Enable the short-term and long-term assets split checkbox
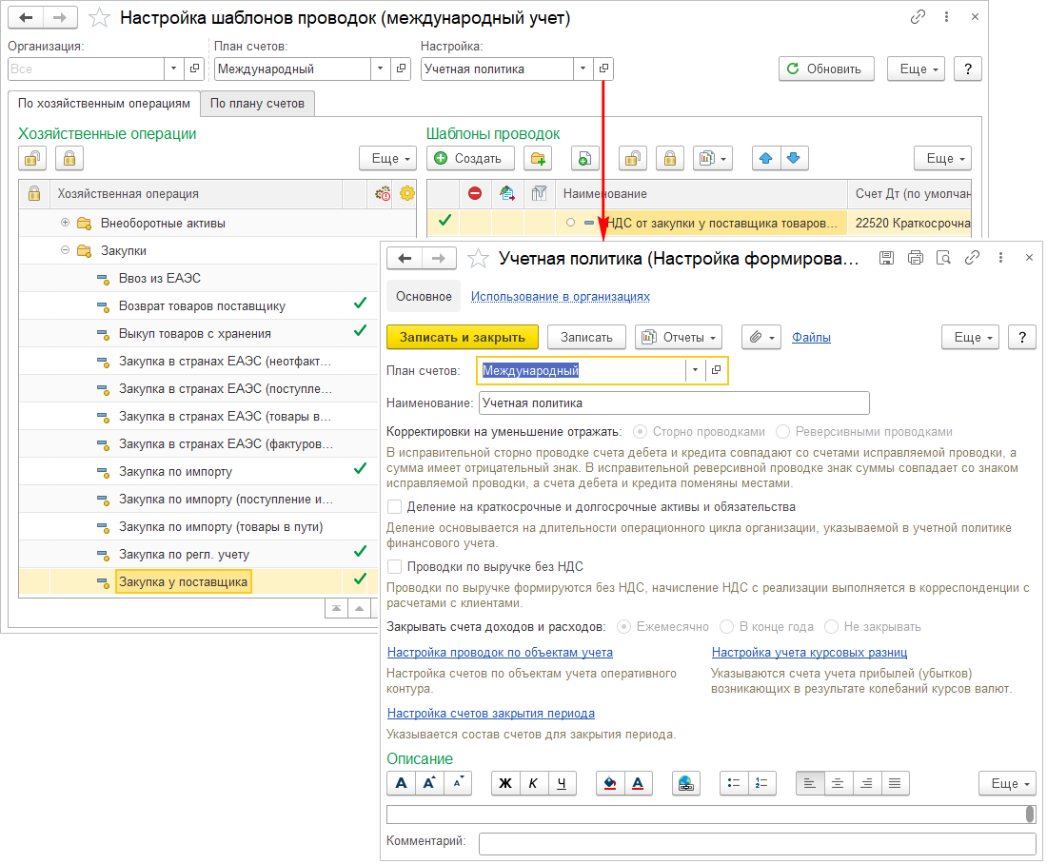Image resolution: width=1047 pixels, height=864 pixels. pyautogui.click(x=395, y=507)
